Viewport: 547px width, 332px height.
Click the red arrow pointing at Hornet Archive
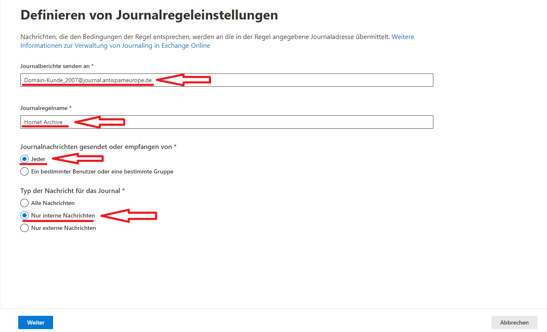pos(99,122)
